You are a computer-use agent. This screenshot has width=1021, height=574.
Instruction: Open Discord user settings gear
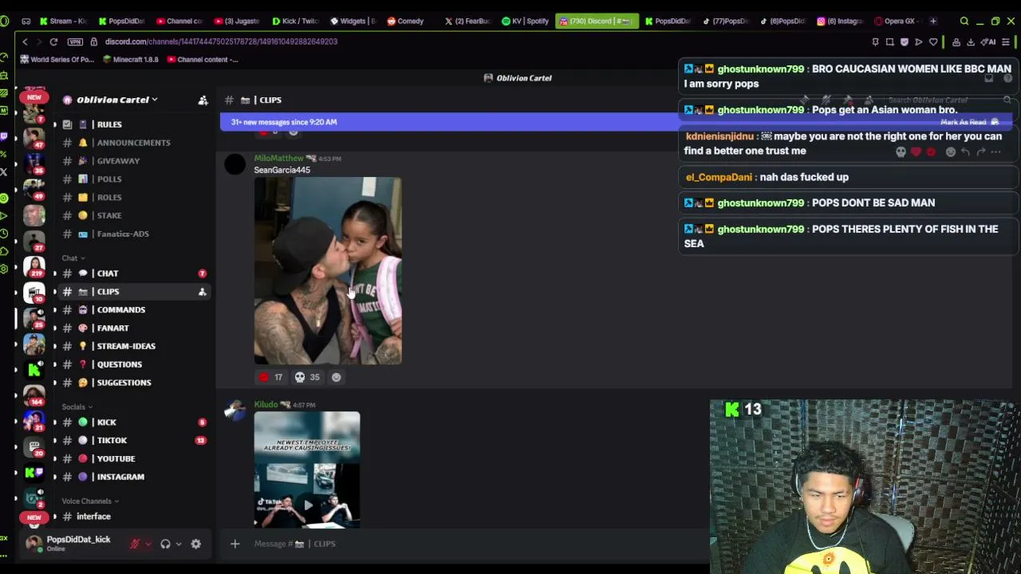(x=195, y=545)
